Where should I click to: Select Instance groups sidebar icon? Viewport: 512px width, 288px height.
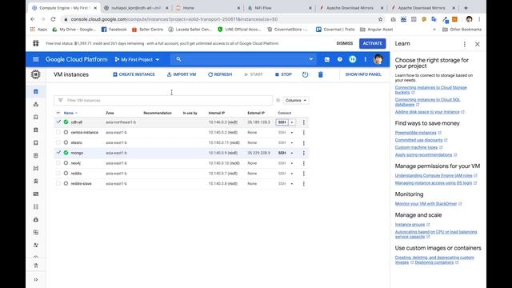point(36,105)
